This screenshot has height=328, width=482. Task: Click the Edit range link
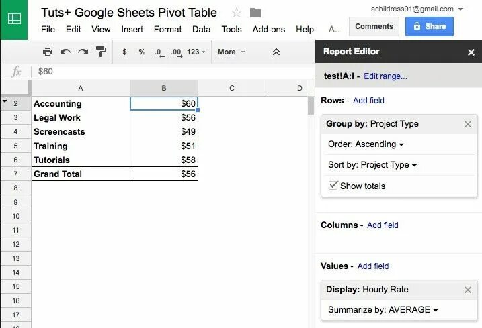tap(385, 76)
